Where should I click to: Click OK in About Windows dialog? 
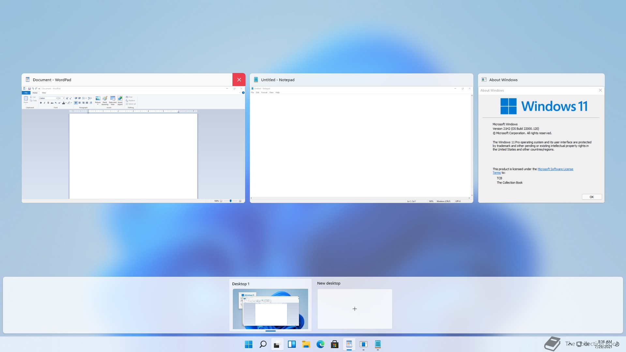point(592,197)
